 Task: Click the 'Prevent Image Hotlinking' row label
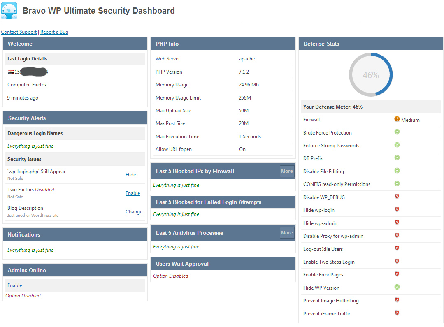click(x=331, y=301)
